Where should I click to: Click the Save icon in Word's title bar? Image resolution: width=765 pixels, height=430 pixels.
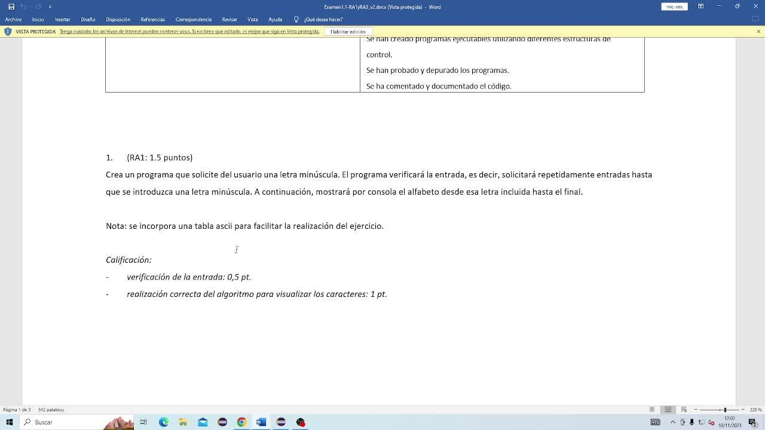tap(11, 7)
